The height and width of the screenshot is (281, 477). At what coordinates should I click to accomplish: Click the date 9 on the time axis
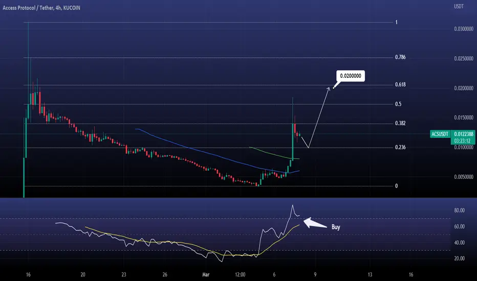point(315,275)
